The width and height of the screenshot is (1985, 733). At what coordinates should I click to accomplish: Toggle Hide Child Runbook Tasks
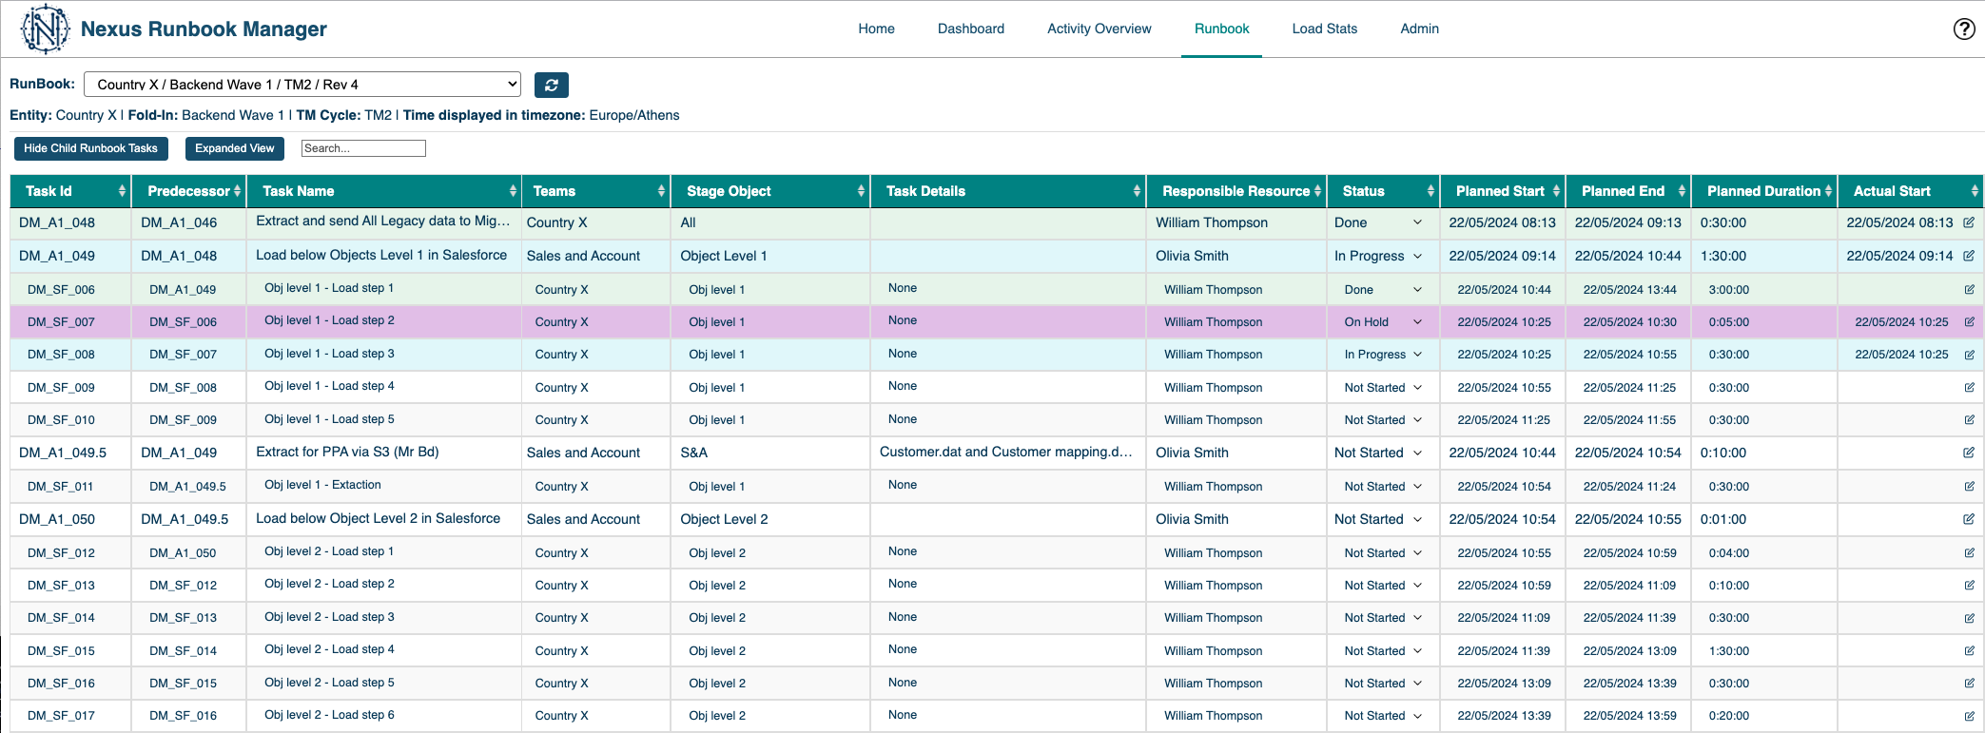pos(90,148)
